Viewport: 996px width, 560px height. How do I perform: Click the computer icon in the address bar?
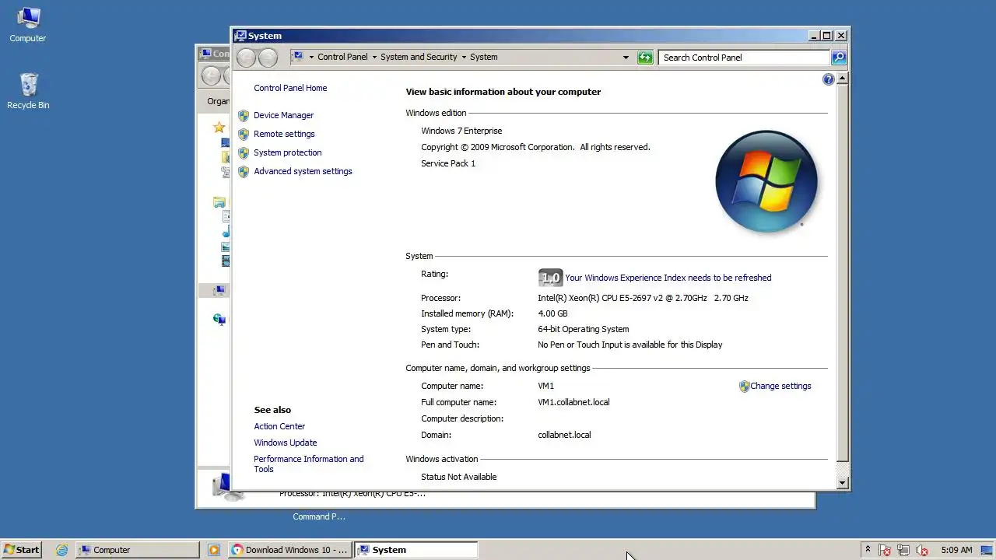(298, 57)
